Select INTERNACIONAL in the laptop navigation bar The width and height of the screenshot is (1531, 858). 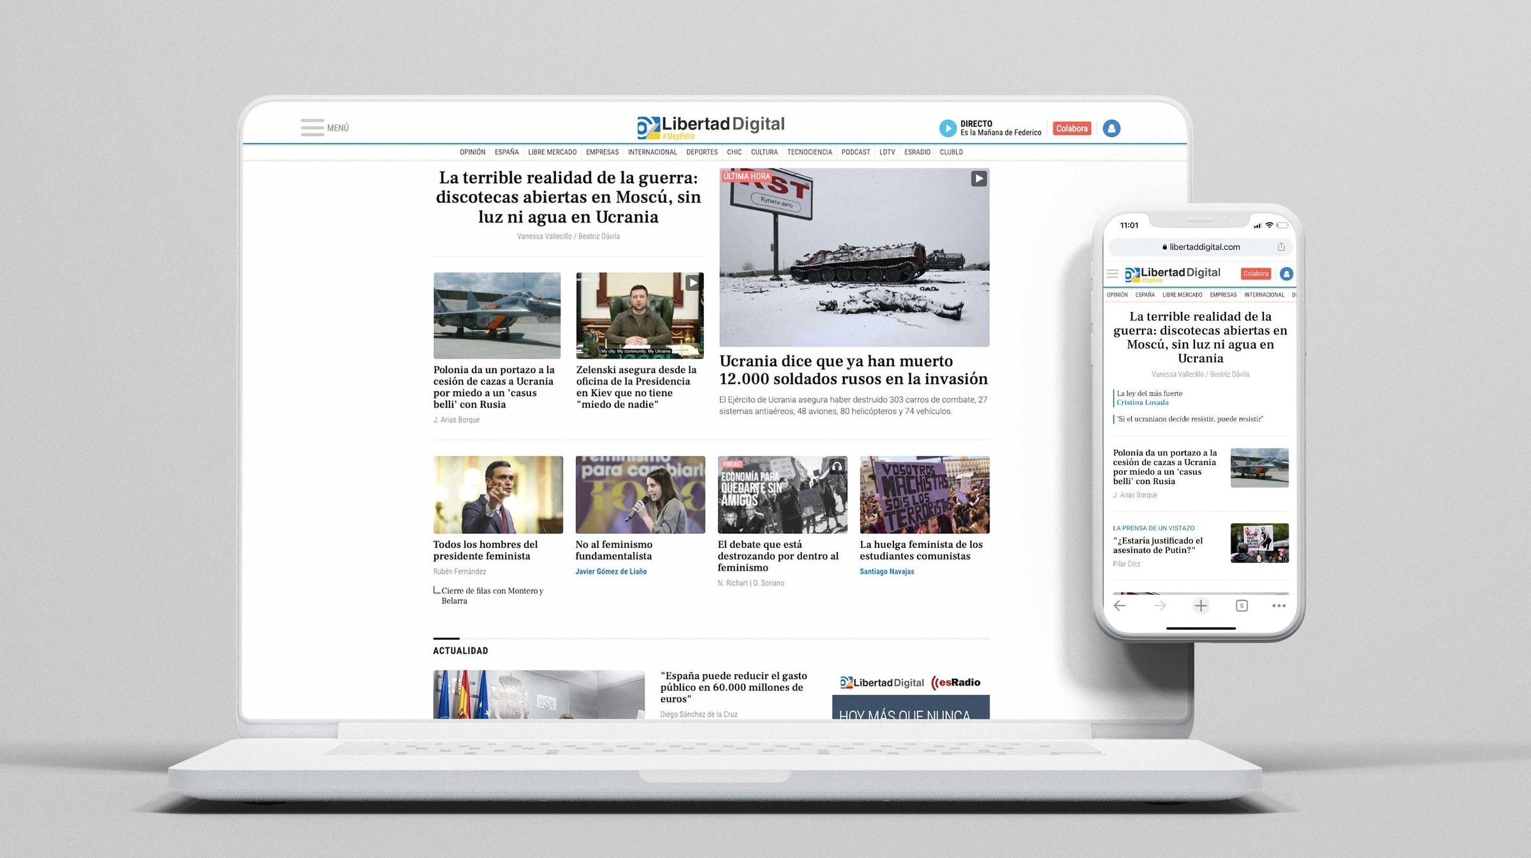[652, 152]
